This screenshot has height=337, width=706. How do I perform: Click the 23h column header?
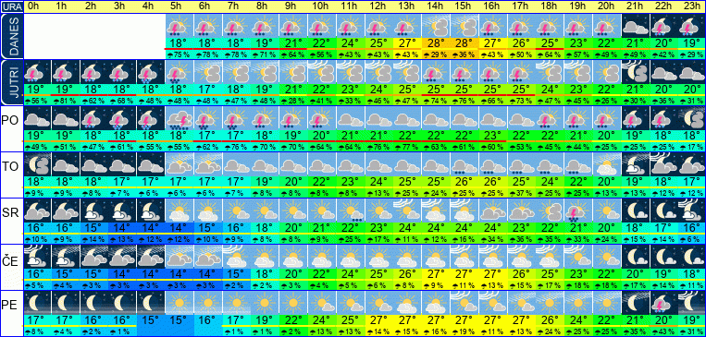[x=692, y=6]
